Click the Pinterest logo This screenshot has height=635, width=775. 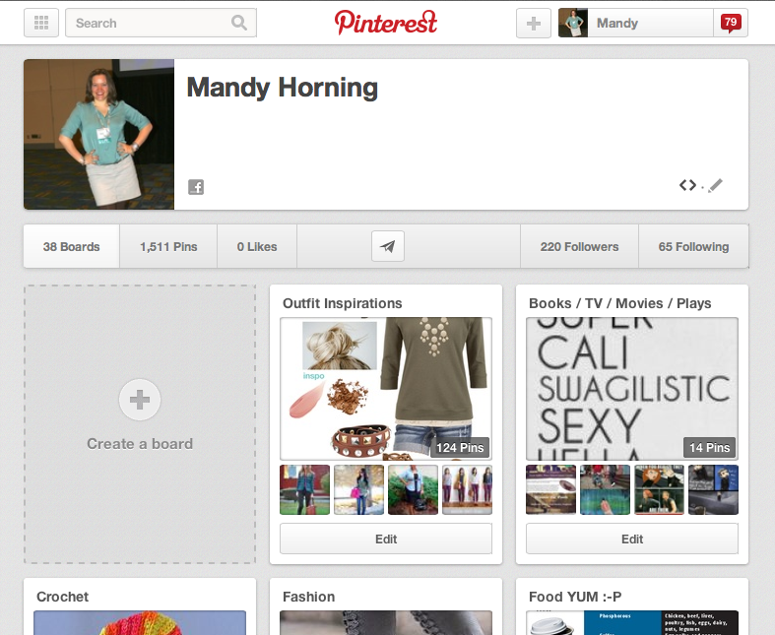pyautogui.click(x=386, y=23)
